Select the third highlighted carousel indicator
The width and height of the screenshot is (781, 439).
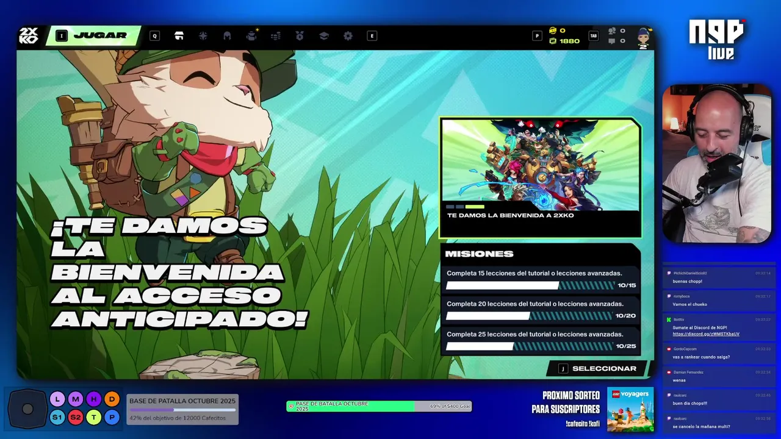474,207
